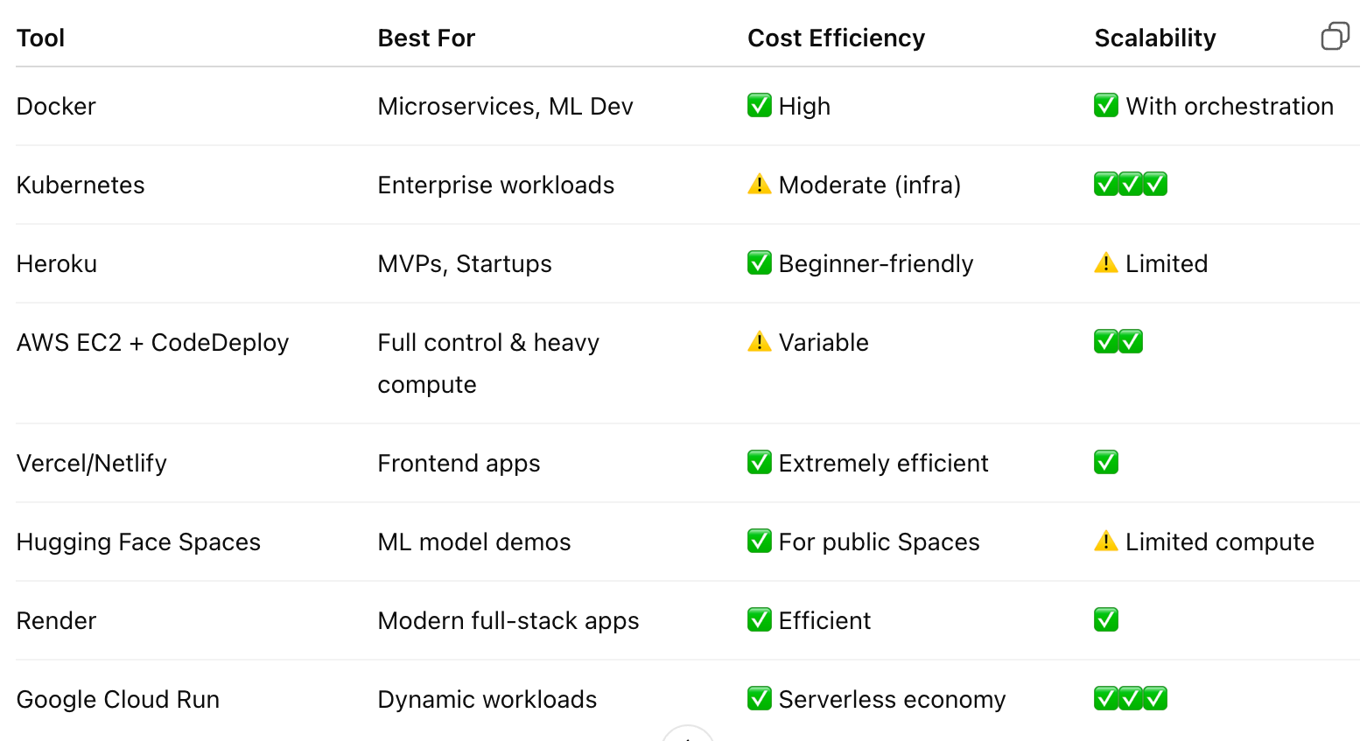Select the Google Cloud Run cell
Viewport: 1367px width, 741px height.
tap(118, 699)
